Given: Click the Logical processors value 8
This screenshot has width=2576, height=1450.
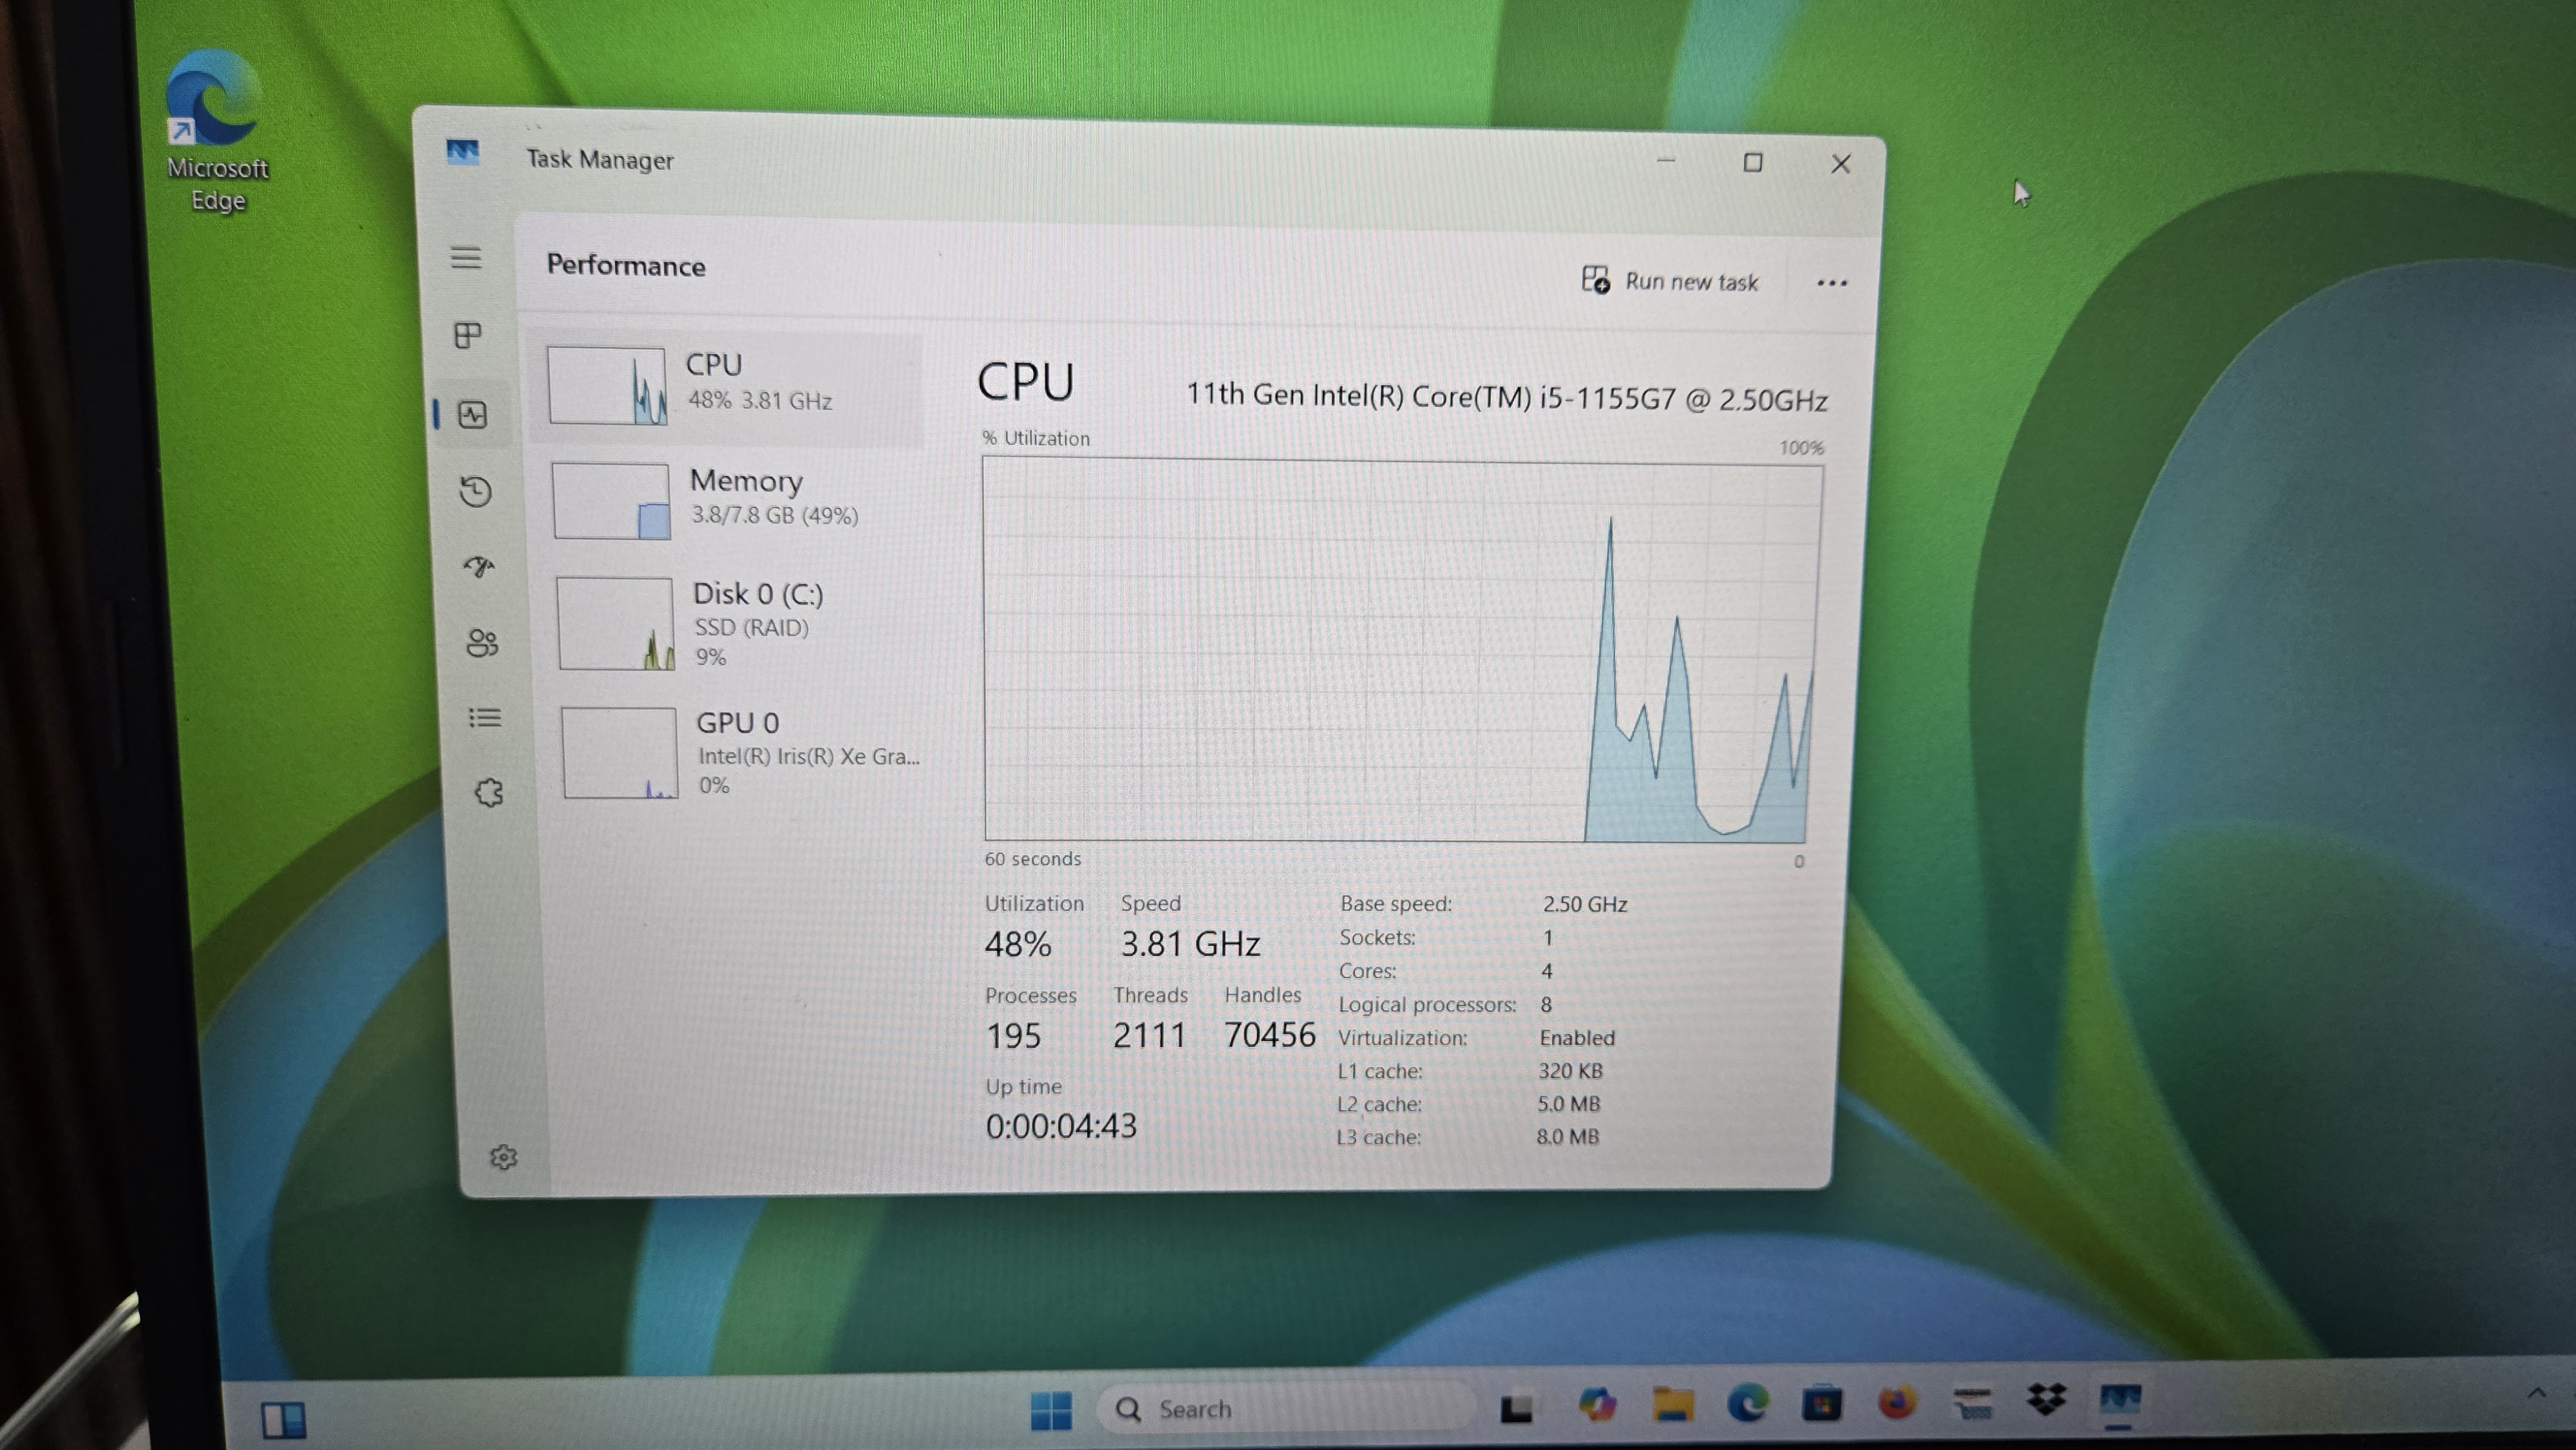Looking at the screenshot, I should pyautogui.click(x=1546, y=1004).
